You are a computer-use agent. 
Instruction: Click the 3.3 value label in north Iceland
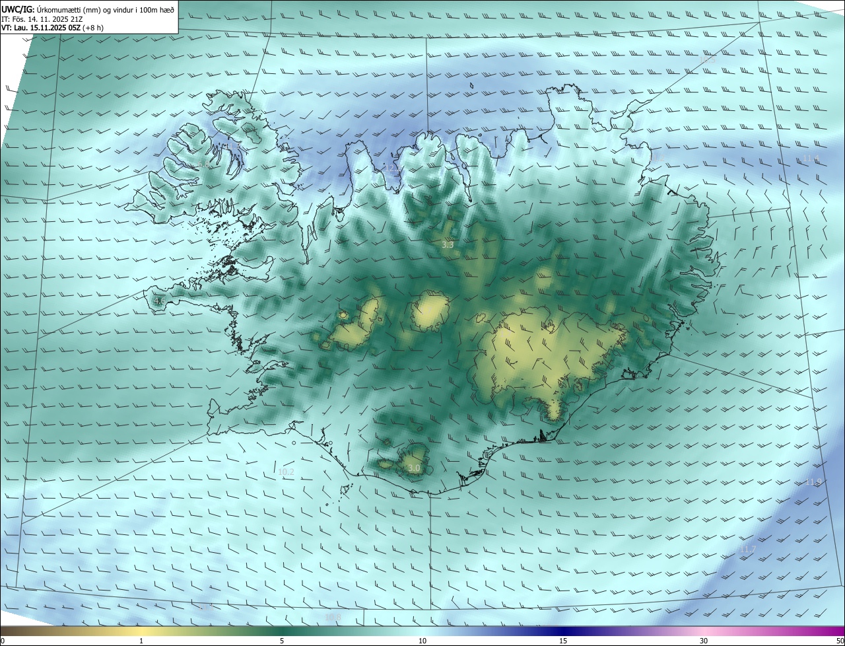click(448, 245)
